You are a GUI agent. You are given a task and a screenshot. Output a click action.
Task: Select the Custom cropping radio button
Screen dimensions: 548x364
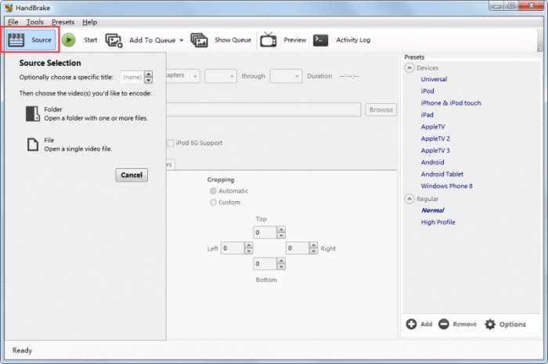213,202
